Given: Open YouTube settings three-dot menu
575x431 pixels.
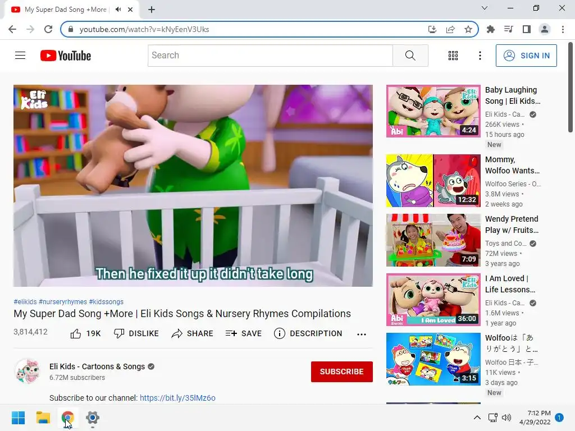Looking at the screenshot, I should click(x=480, y=56).
